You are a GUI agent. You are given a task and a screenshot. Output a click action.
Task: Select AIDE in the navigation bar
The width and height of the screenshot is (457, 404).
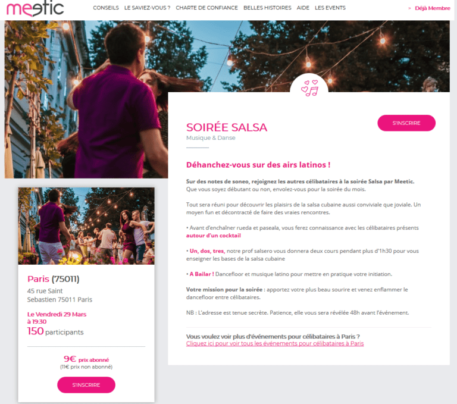point(303,8)
